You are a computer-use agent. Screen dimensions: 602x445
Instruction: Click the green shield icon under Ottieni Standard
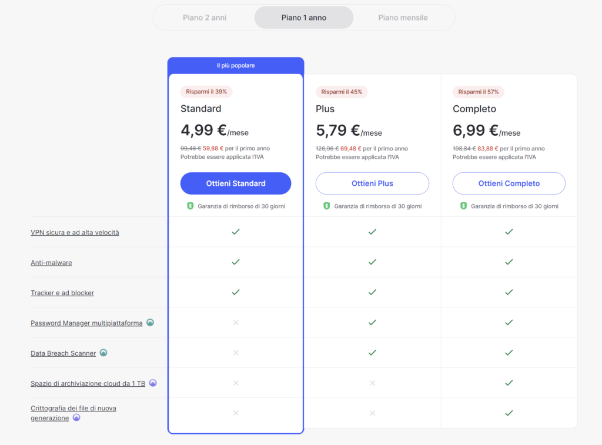pos(190,206)
